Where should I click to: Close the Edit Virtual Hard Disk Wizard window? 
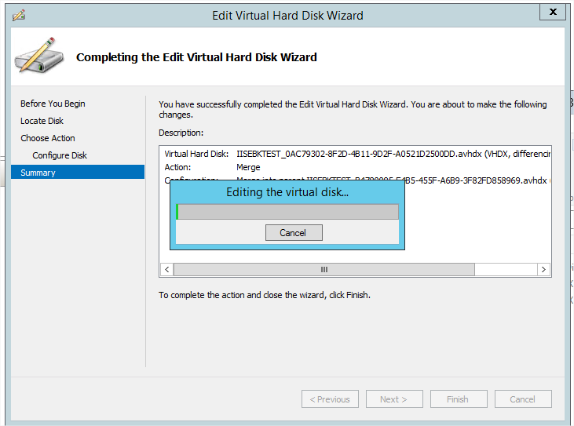coord(553,13)
